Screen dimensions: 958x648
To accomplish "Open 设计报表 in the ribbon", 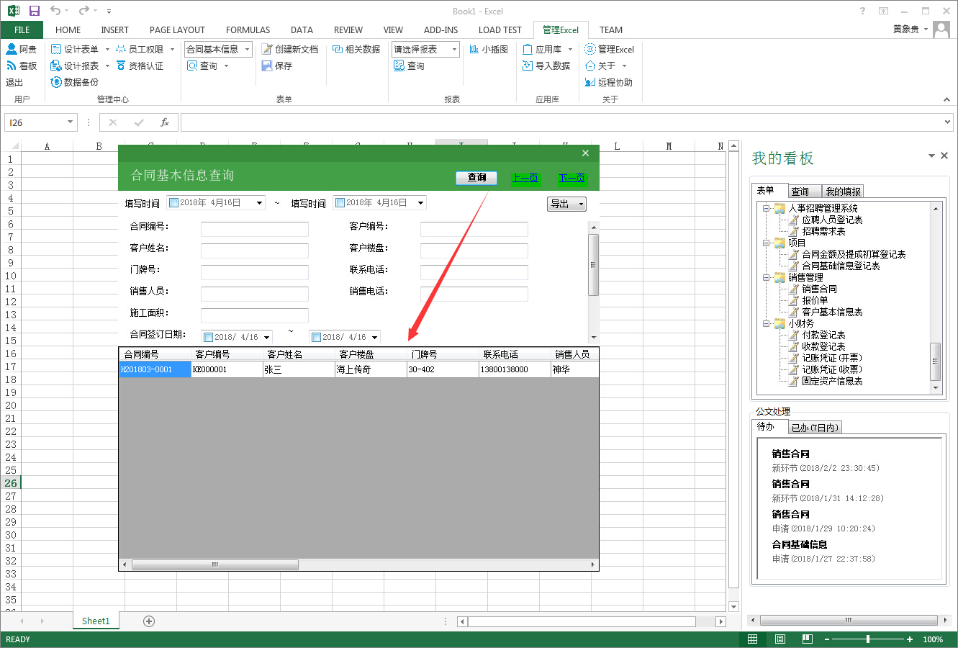I will click(x=80, y=66).
